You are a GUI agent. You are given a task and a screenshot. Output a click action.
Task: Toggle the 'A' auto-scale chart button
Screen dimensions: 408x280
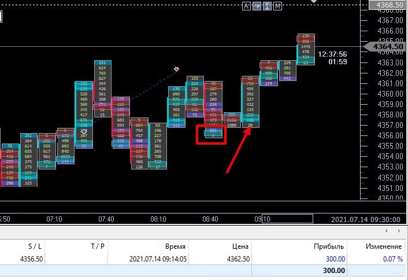tap(246, 6)
